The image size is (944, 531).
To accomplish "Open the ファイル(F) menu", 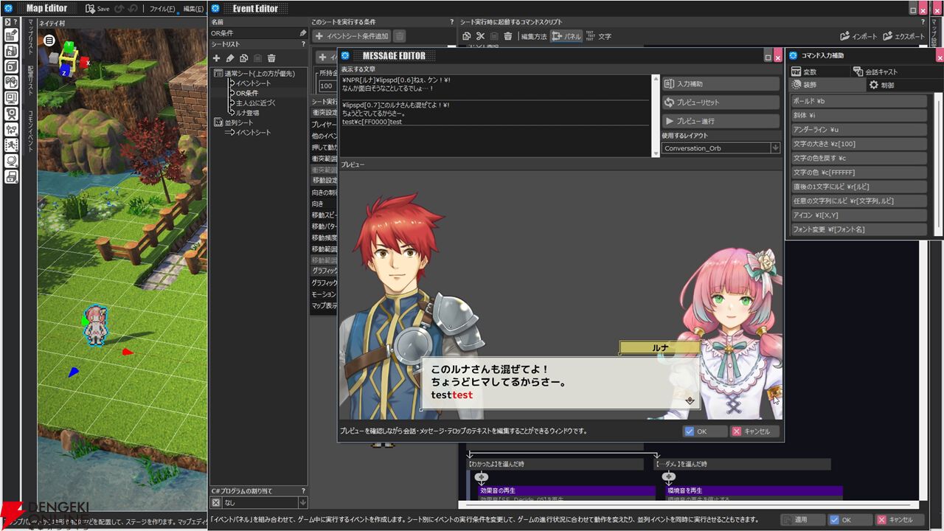I will coord(162,9).
